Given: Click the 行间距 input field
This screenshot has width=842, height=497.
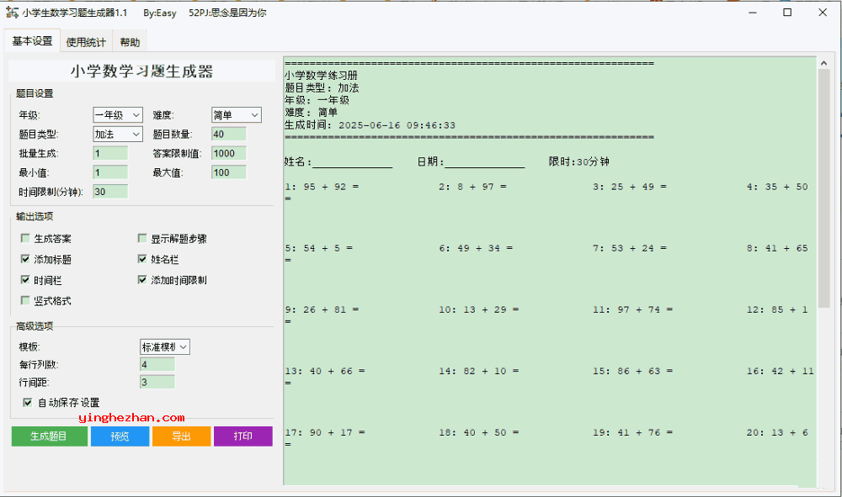Looking at the screenshot, I should 157,383.
